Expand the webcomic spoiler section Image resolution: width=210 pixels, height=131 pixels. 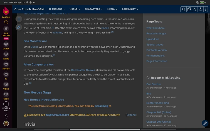[131, 115]
